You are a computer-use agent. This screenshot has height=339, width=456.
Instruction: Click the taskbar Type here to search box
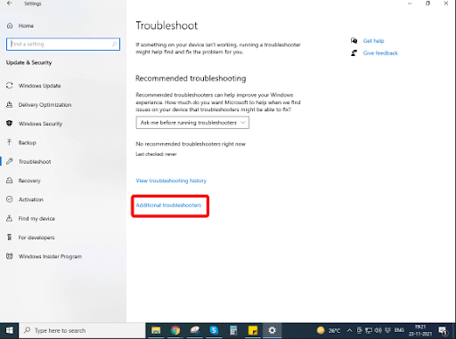pyautogui.click(x=82, y=330)
